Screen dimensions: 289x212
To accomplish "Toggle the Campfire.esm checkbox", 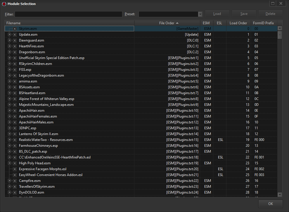I will pos(15,181).
